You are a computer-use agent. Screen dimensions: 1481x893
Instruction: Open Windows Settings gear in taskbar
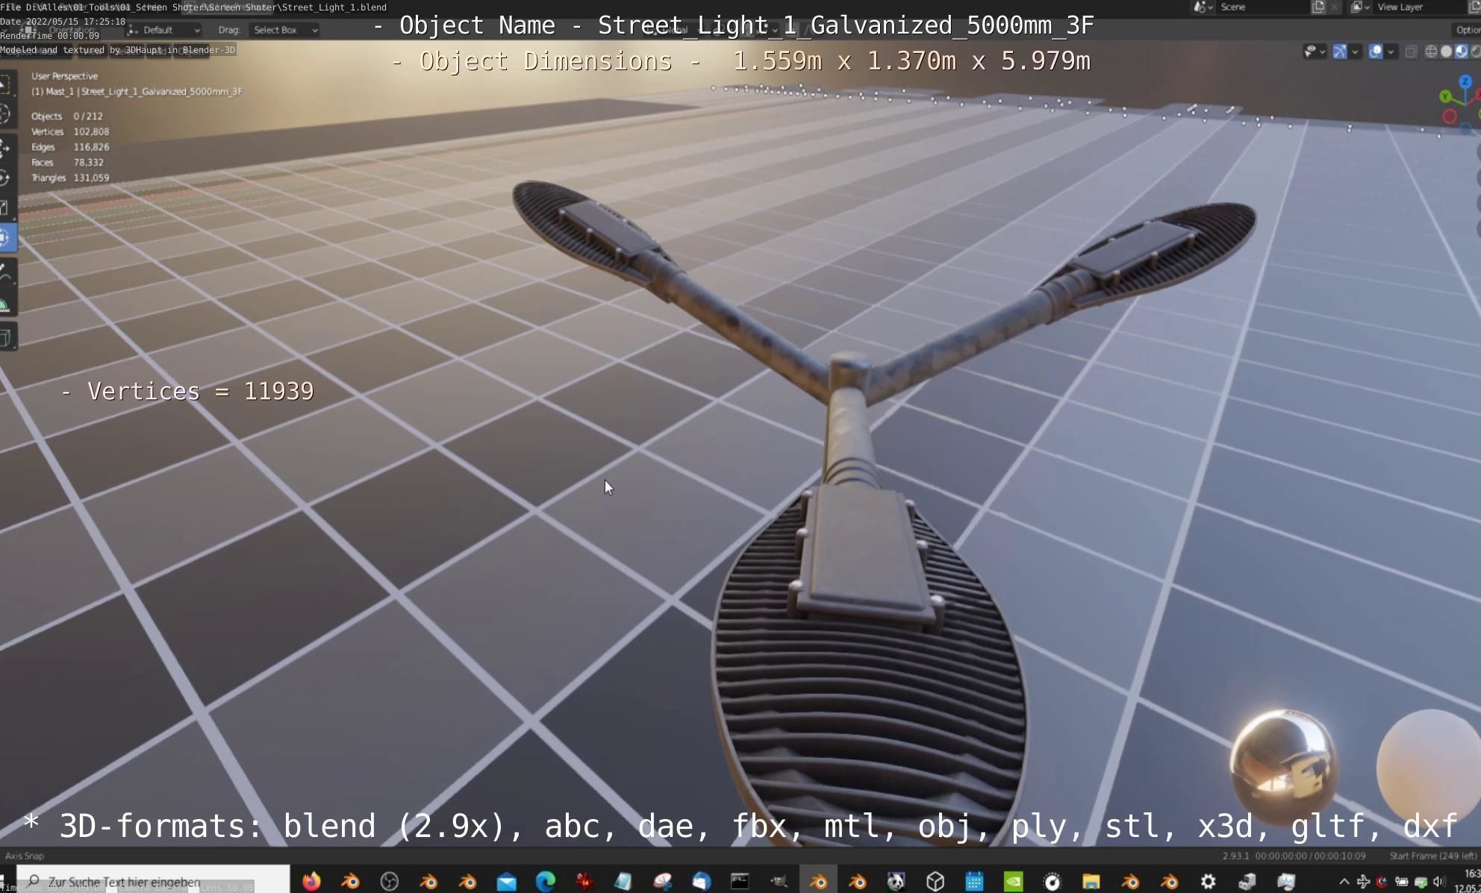[x=1208, y=881]
